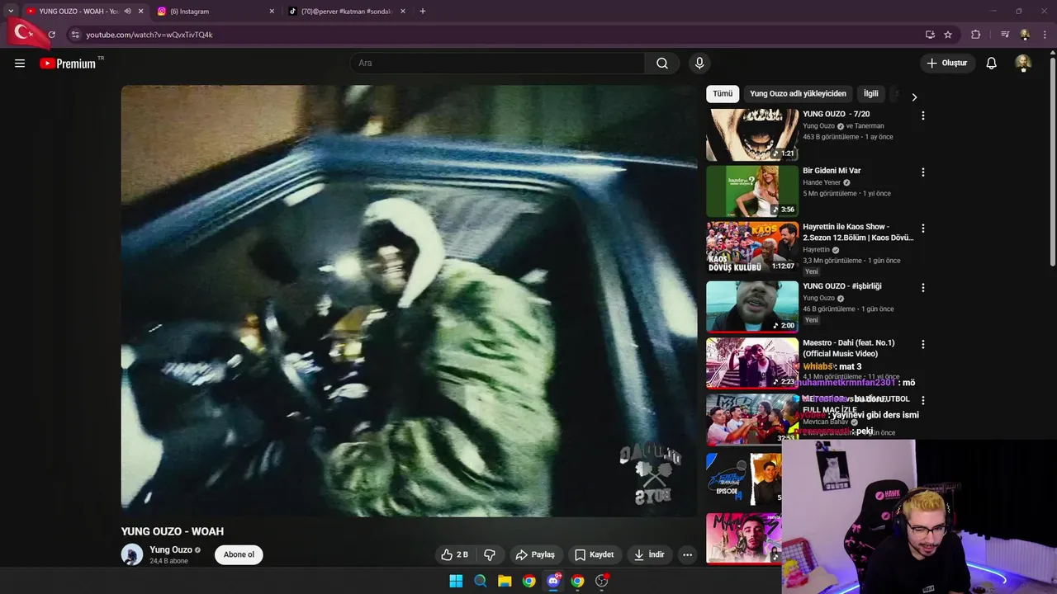The image size is (1057, 594).
Task: Open File Explorer from taskbar
Action: (505, 581)
